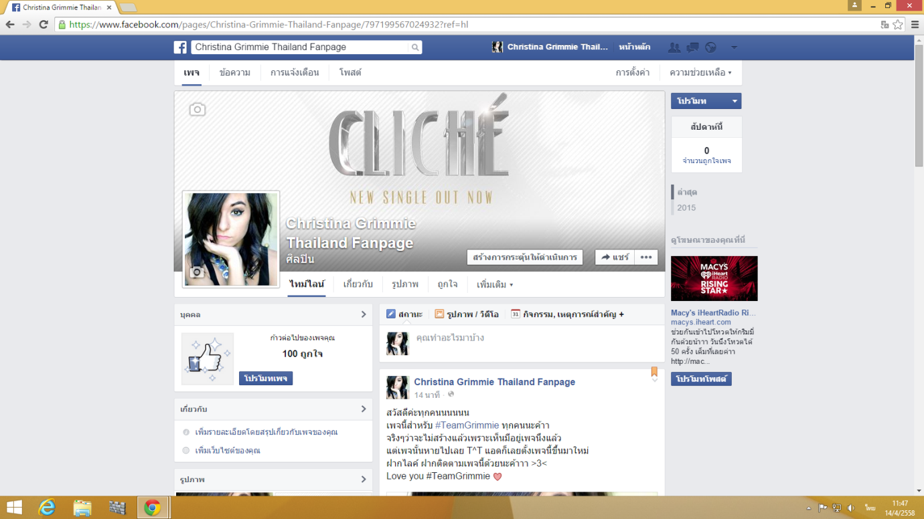Select เกี่ยวกับ tab

tap(358, 284)
